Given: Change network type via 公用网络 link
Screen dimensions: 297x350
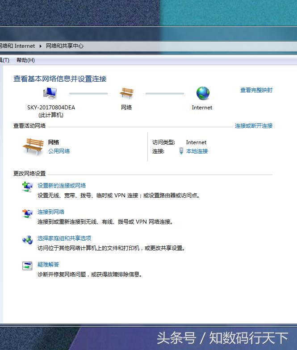Looking at the screenshot, I should [59, 151].
